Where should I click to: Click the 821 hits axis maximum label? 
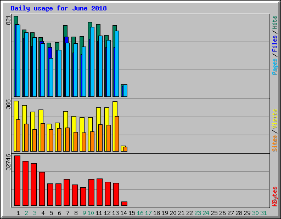click(8, 20)
